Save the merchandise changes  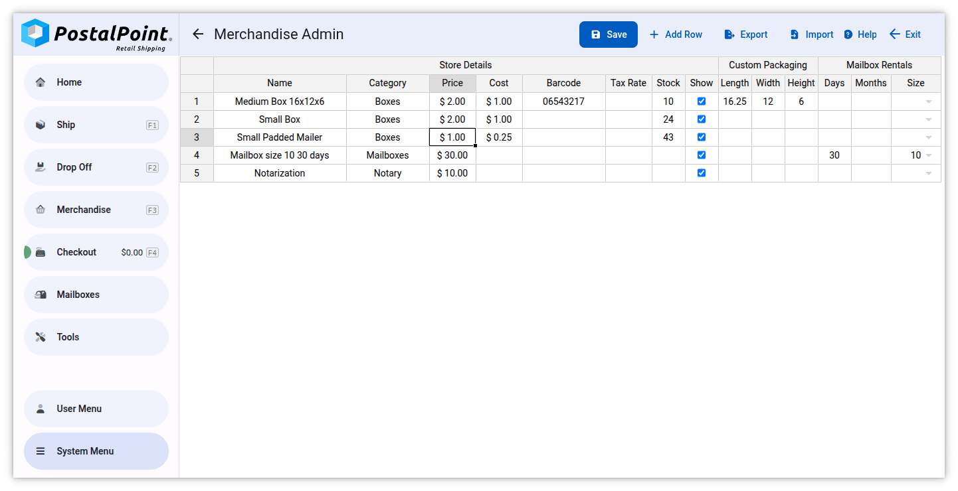coord(608,34)
